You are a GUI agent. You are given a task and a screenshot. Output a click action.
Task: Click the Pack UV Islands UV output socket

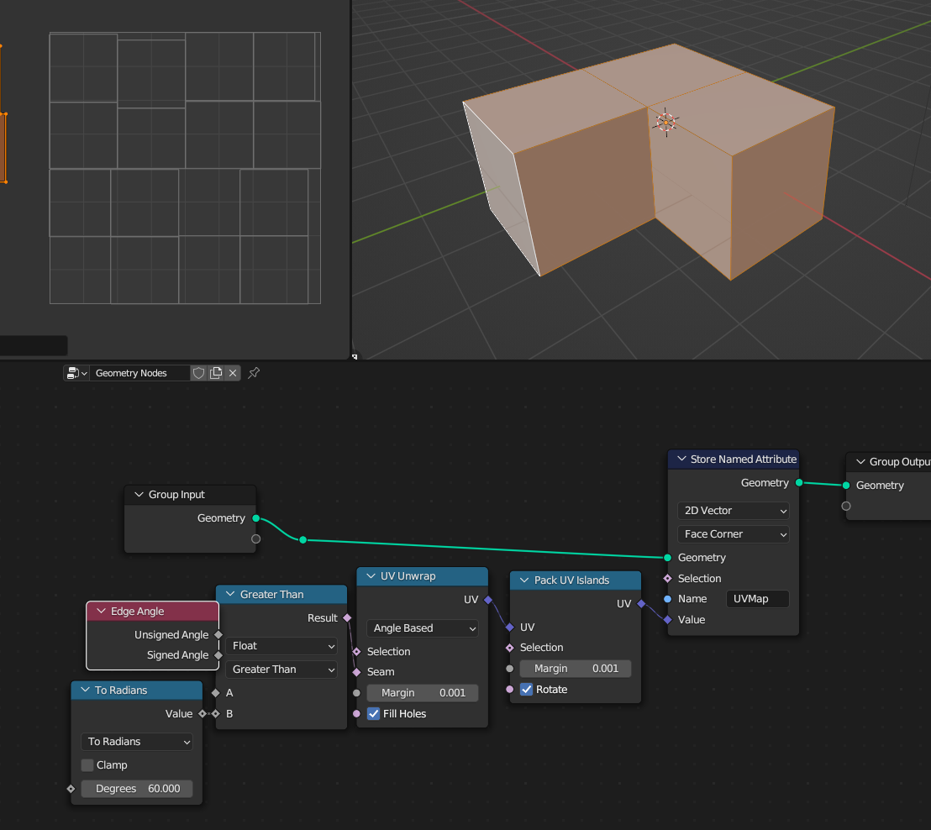click(641, 604)
